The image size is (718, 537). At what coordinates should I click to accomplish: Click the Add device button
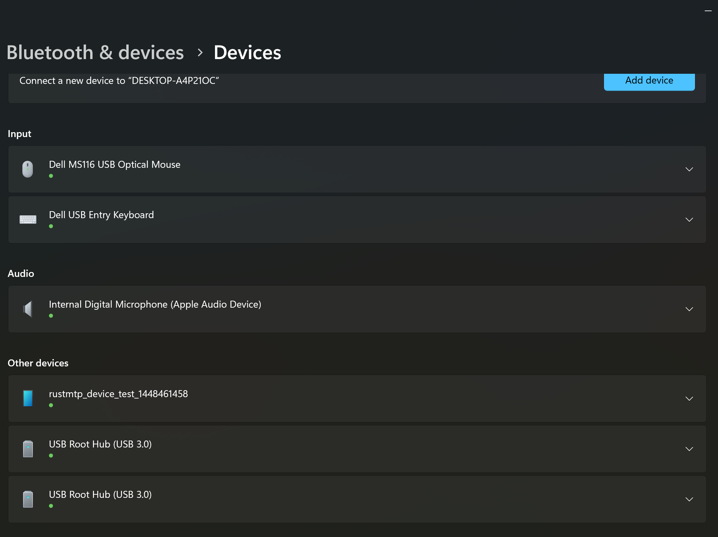pyautogui.click(x=649, y=81)
